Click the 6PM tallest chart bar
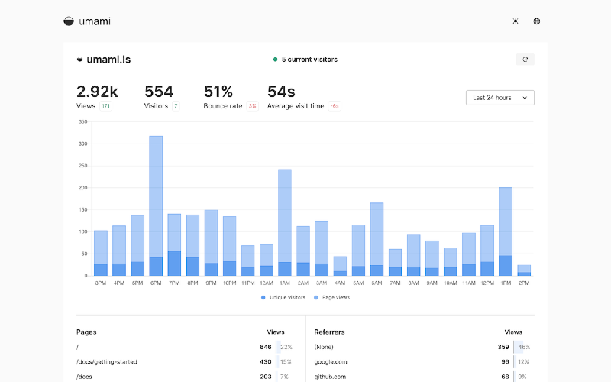Viewport: 611px width, 382px height. click(x=156, y=199)
